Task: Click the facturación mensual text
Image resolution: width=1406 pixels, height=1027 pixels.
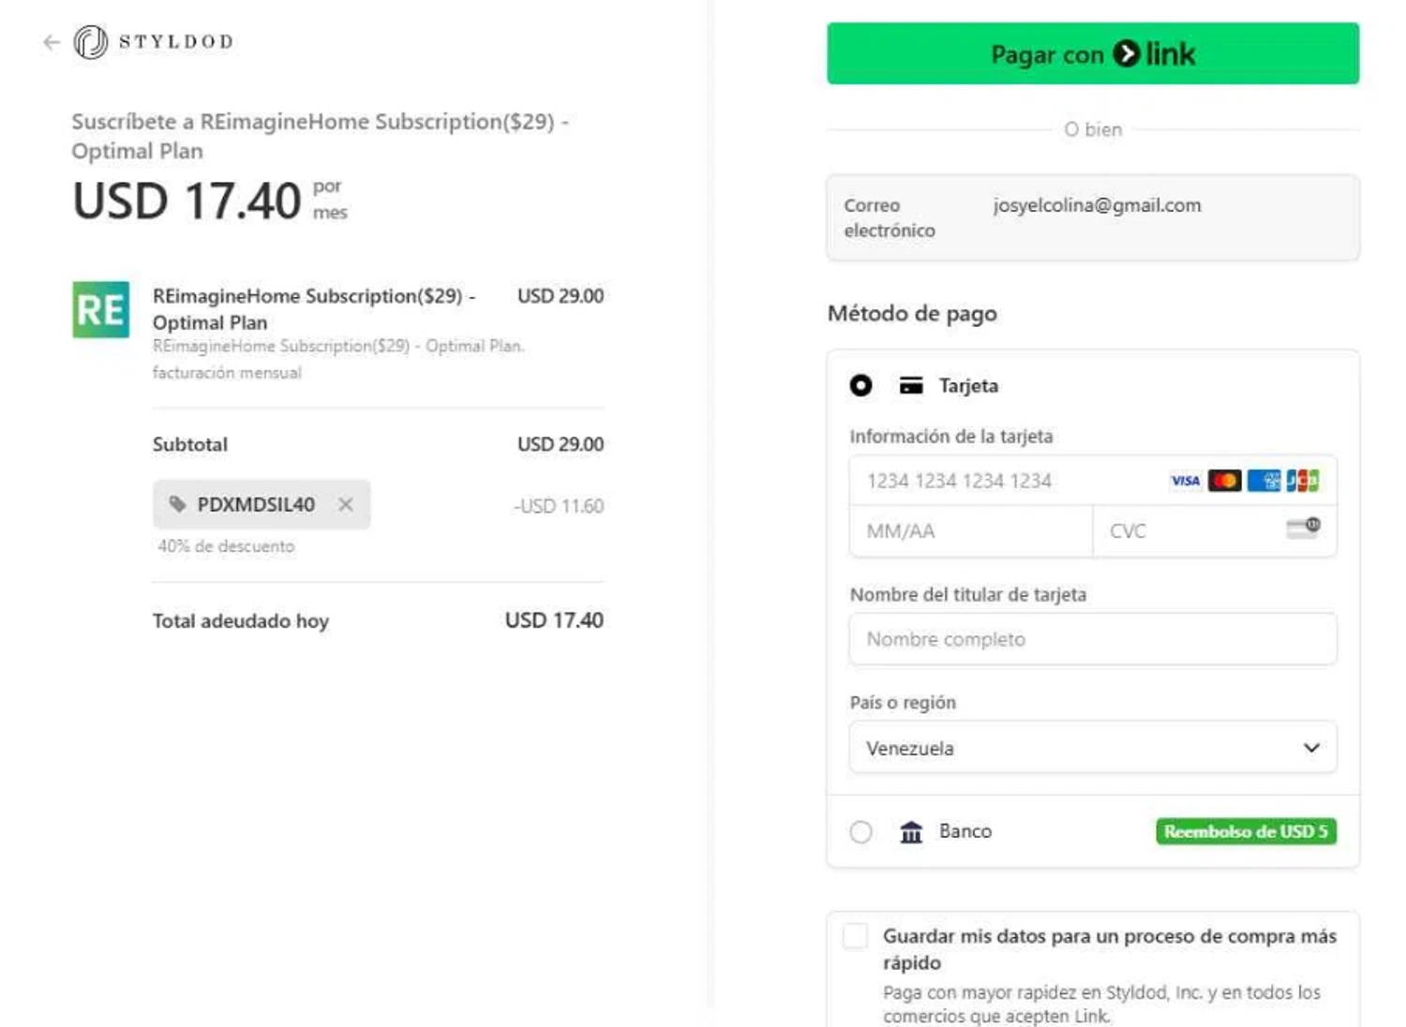Action: click(x=227, y=373)
